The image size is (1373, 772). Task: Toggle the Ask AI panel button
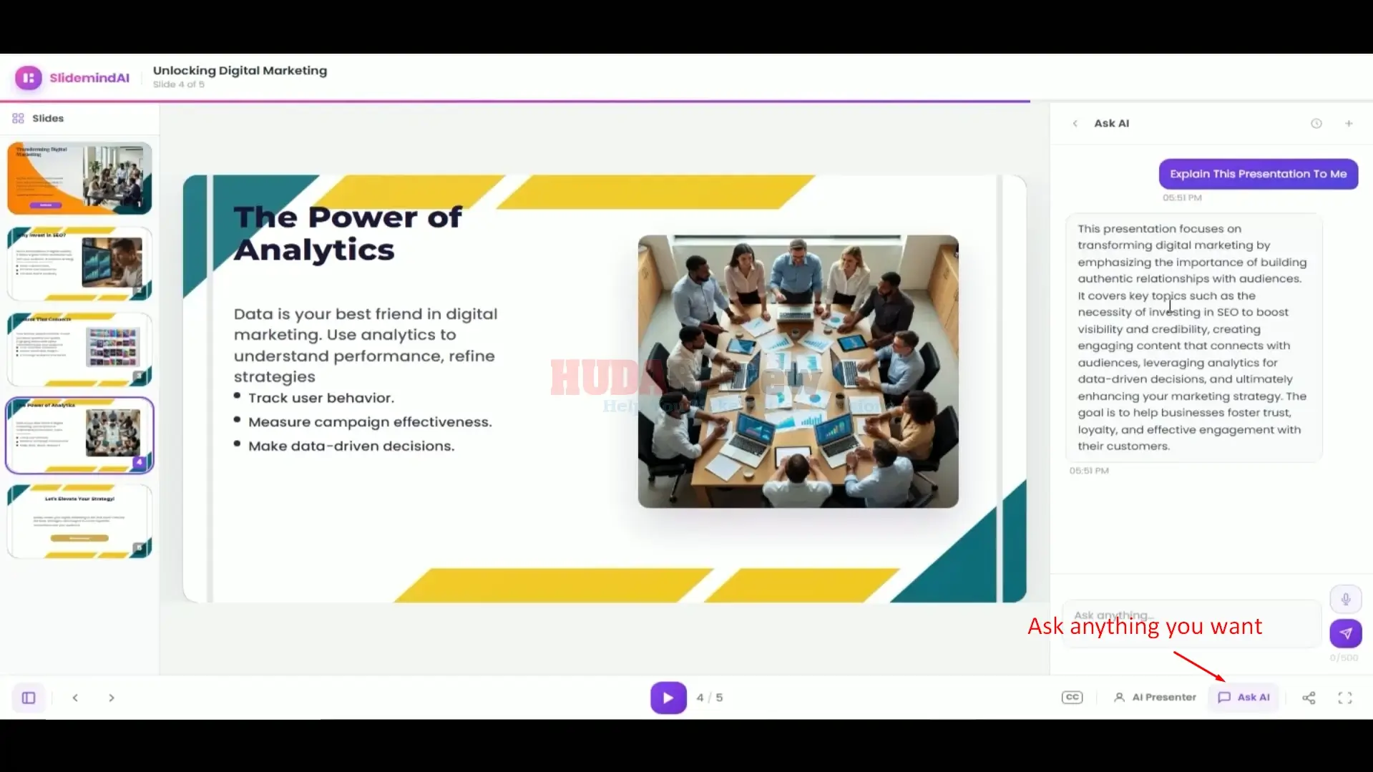pos(1243,698)
